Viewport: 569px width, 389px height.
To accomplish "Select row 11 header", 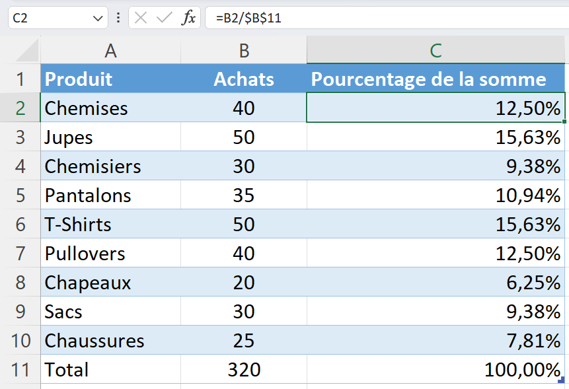I will [x=20, y=369].
